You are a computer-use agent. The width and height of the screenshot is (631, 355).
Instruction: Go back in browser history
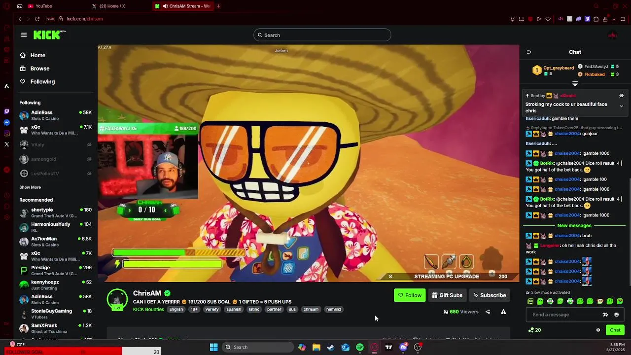(x=20, y=19)
